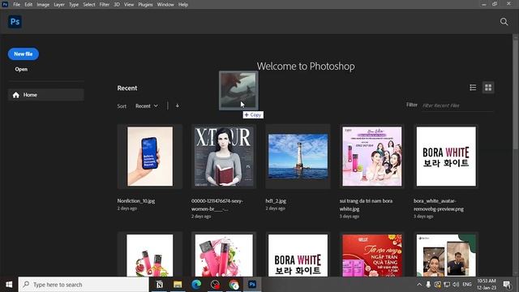The width and height of the screenshot is (519, 292).
Task: Open the Type menu
Action: coord(74,5)
